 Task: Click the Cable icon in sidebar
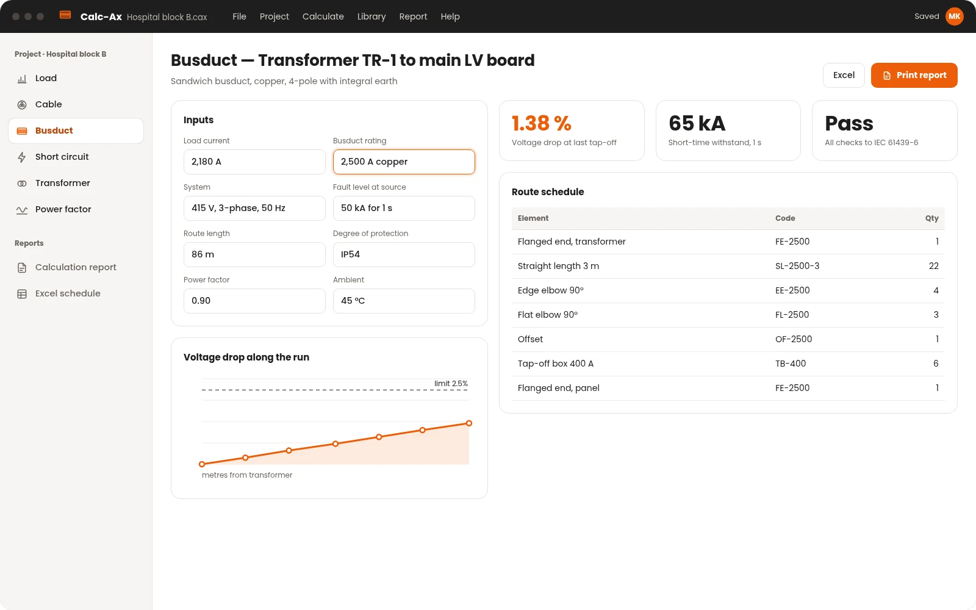22,105
